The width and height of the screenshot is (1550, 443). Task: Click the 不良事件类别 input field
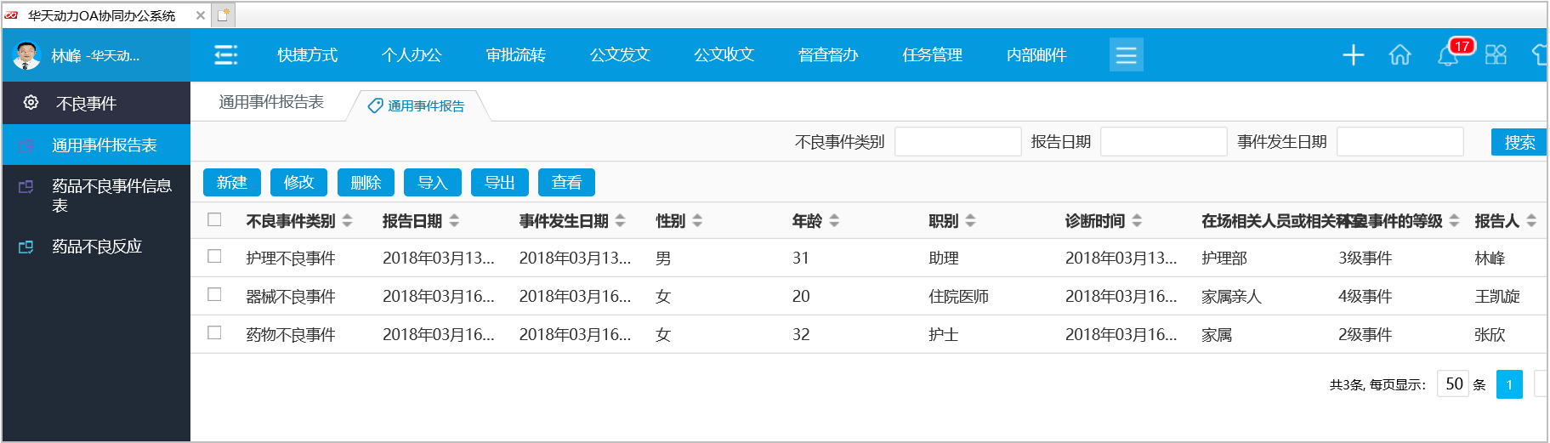pyautogui.click(x=957, y=142)
